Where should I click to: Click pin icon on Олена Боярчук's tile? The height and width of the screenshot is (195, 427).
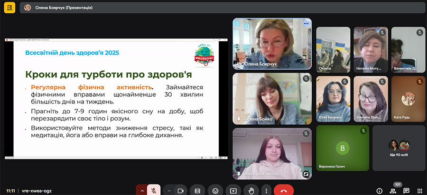(x=239, y=65)
